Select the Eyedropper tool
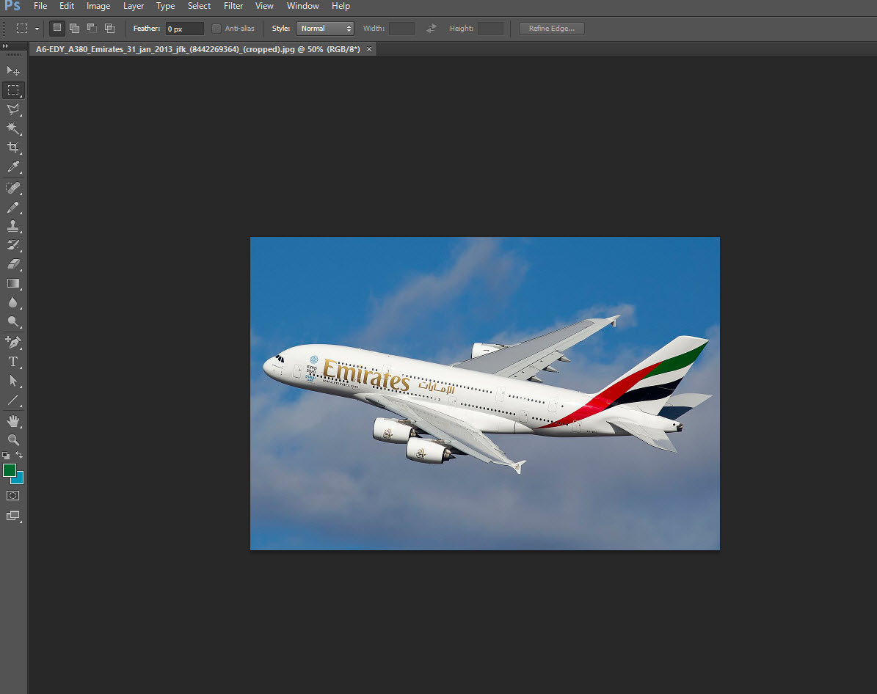 (x=13, y=166)
